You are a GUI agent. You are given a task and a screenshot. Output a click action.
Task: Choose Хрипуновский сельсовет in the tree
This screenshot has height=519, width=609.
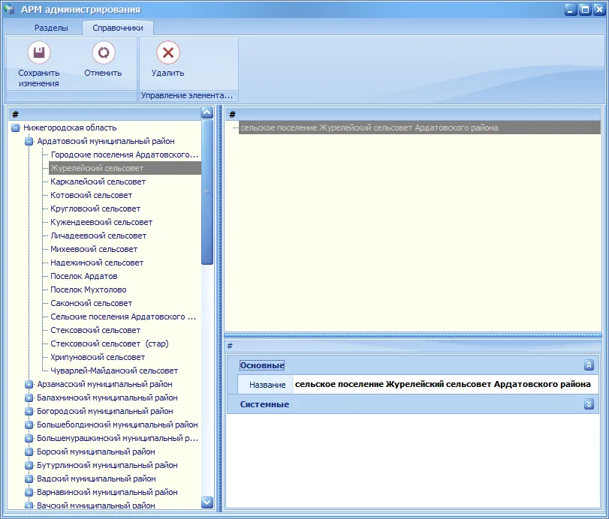[x=98, y=357]
